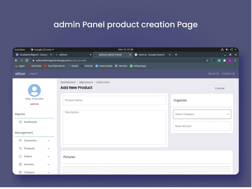Click the Logout link
This screenshot has height=189, width=252.
[33, 74]
